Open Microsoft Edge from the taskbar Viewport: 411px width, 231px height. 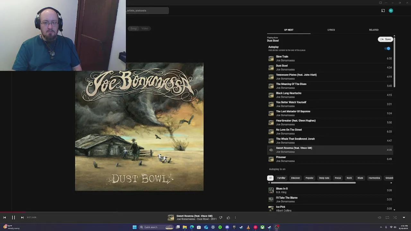pos(192,227)
